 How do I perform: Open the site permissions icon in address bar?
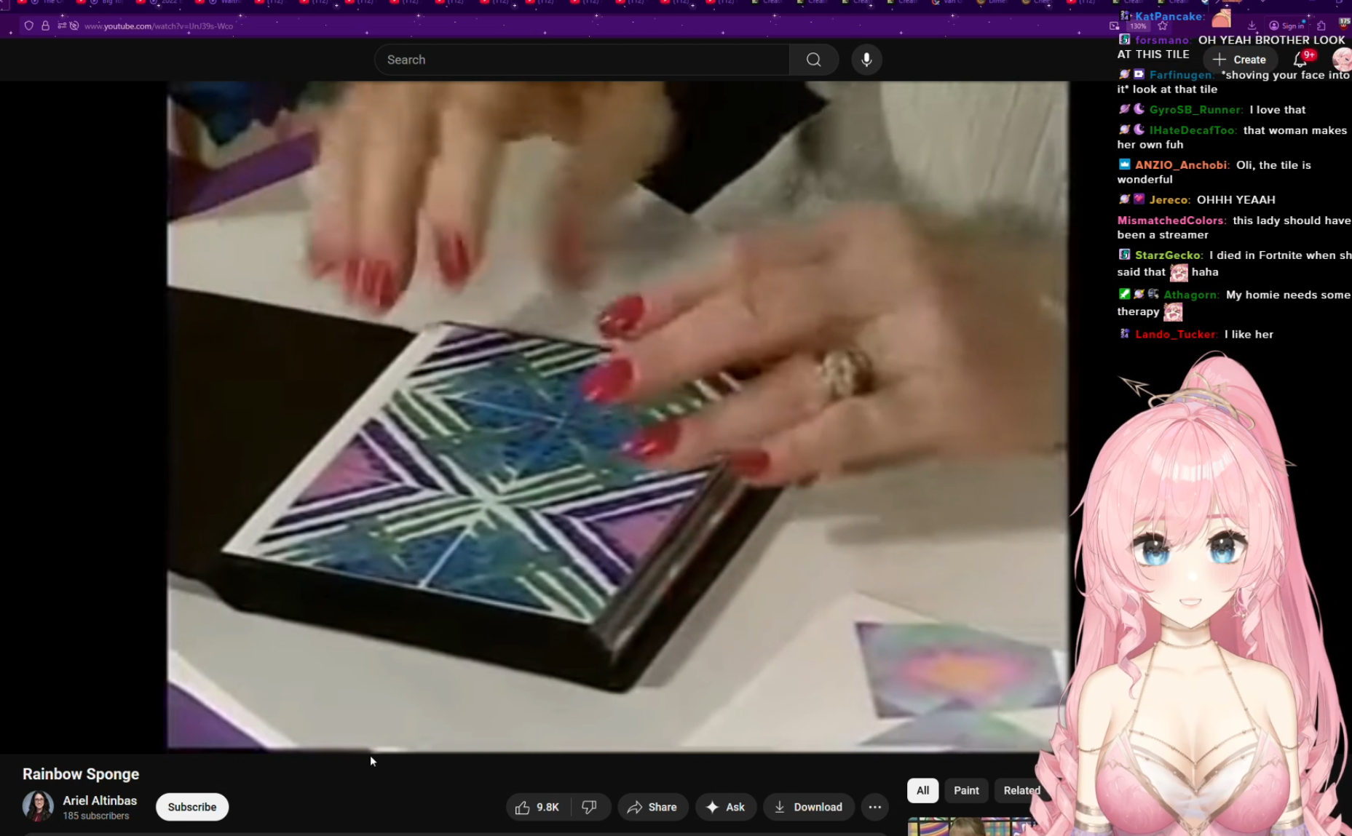point(62,25)
